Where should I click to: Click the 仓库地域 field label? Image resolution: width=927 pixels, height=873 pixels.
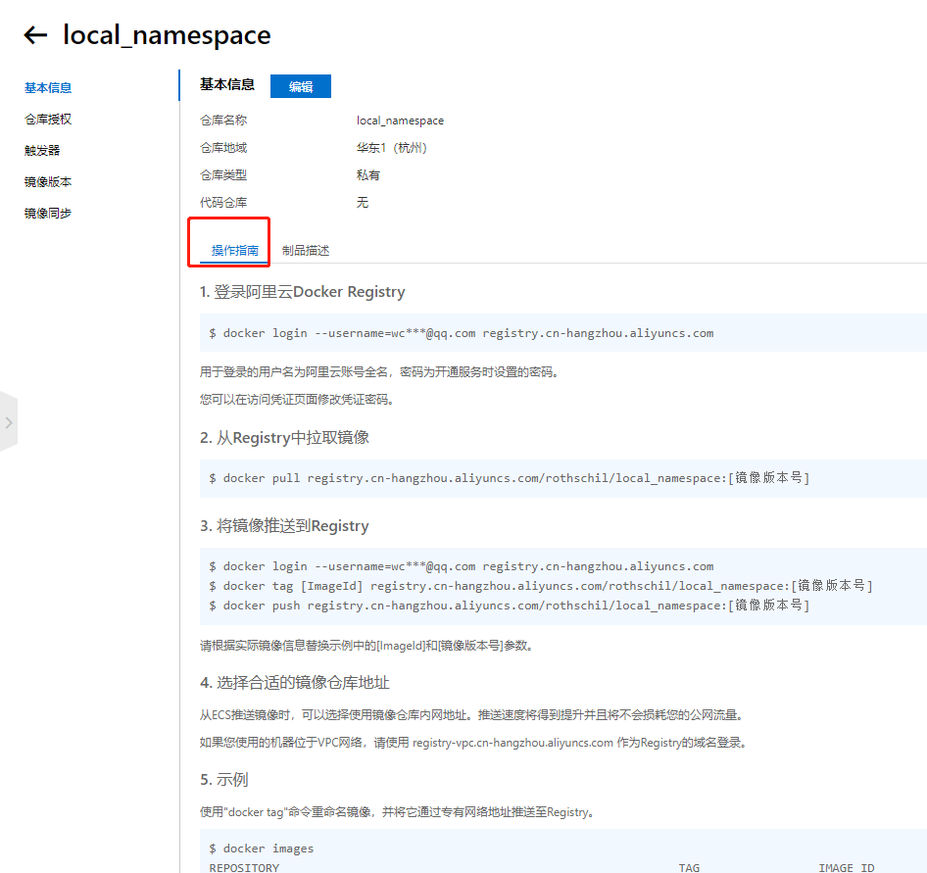point(223,148)
